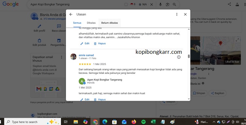
Task: Edit the reply to pak samino
Action: (85, 43)
